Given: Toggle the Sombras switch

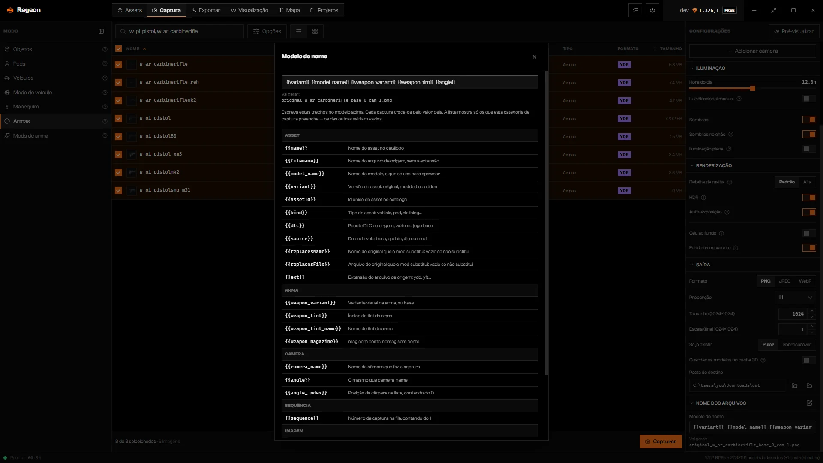Looking at the screenshot, I should (809, 120).
